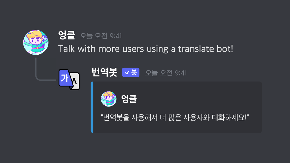Open the 번역봇 username profile
The image size is (290, 163).
105,72
